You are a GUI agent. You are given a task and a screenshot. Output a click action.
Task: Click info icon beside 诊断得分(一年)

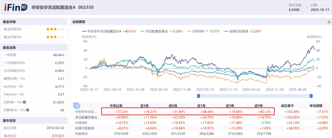tap(28, 110)
